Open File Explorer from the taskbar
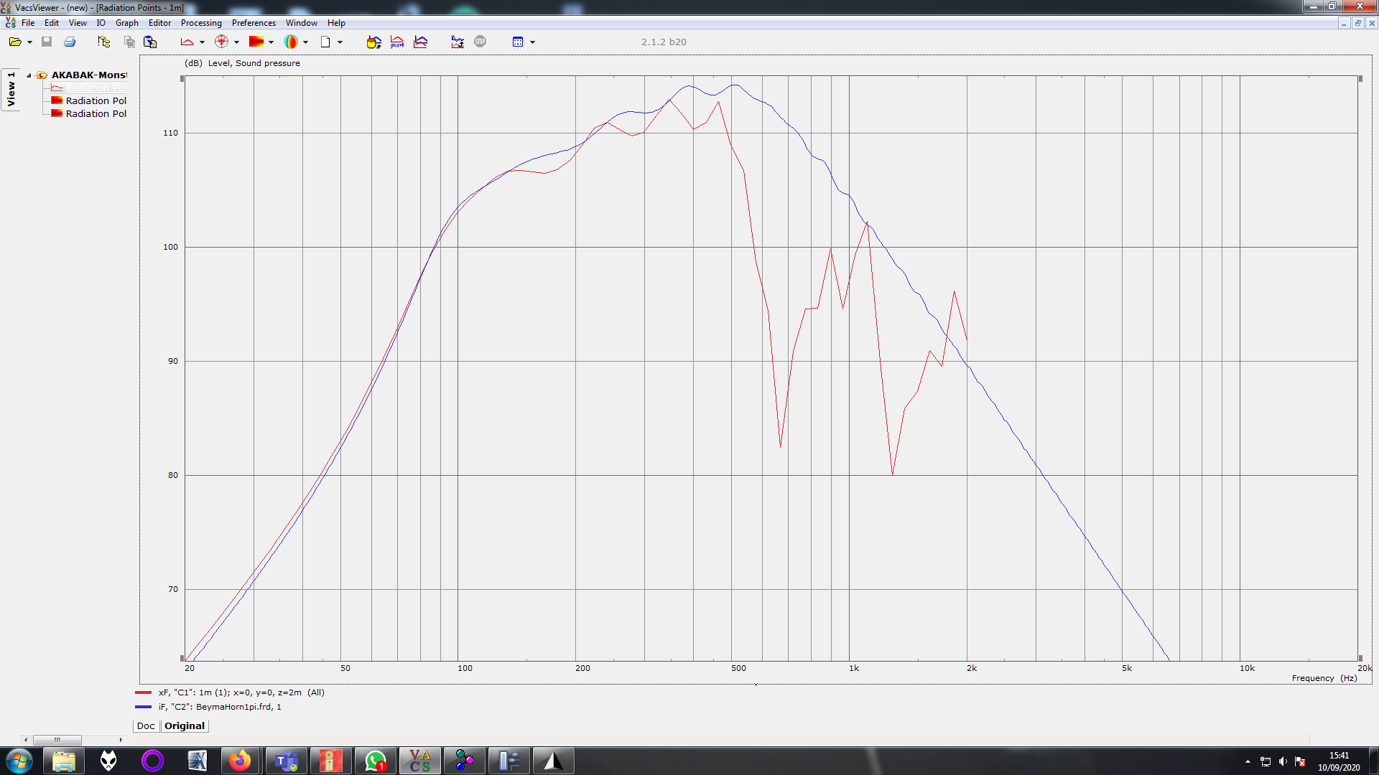This screenshot has width=1379, height=775. (64, 761)
